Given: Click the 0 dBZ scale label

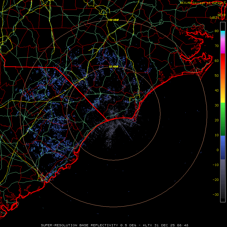Looking at the screenshot, I should pyautogui.click(x=218, y=150).
